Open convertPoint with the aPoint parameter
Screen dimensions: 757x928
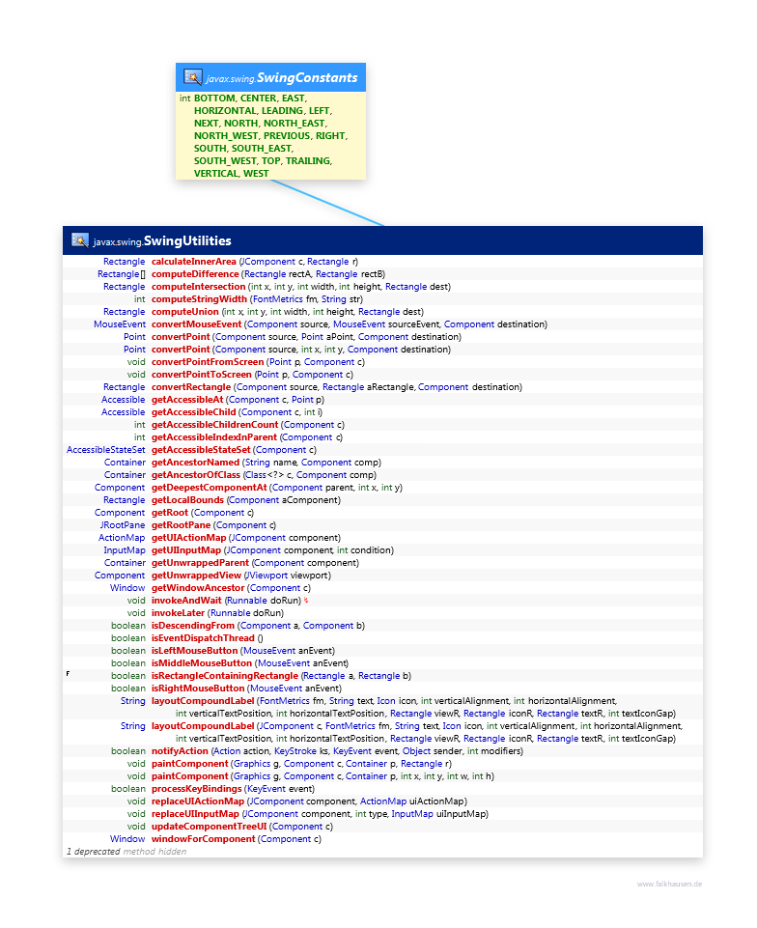click(181, 337)
